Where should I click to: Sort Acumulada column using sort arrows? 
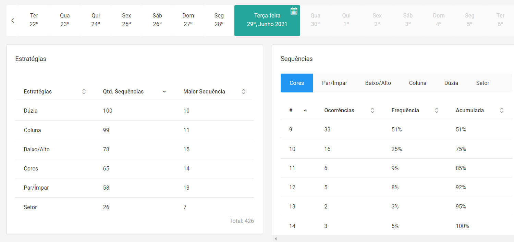pos(501,111)
